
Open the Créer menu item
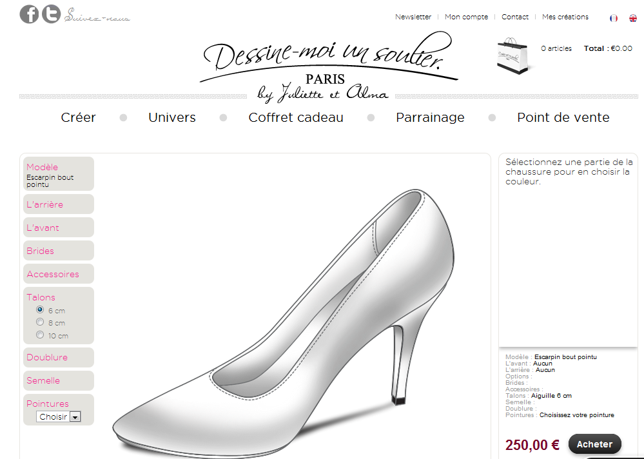(79, 117)
